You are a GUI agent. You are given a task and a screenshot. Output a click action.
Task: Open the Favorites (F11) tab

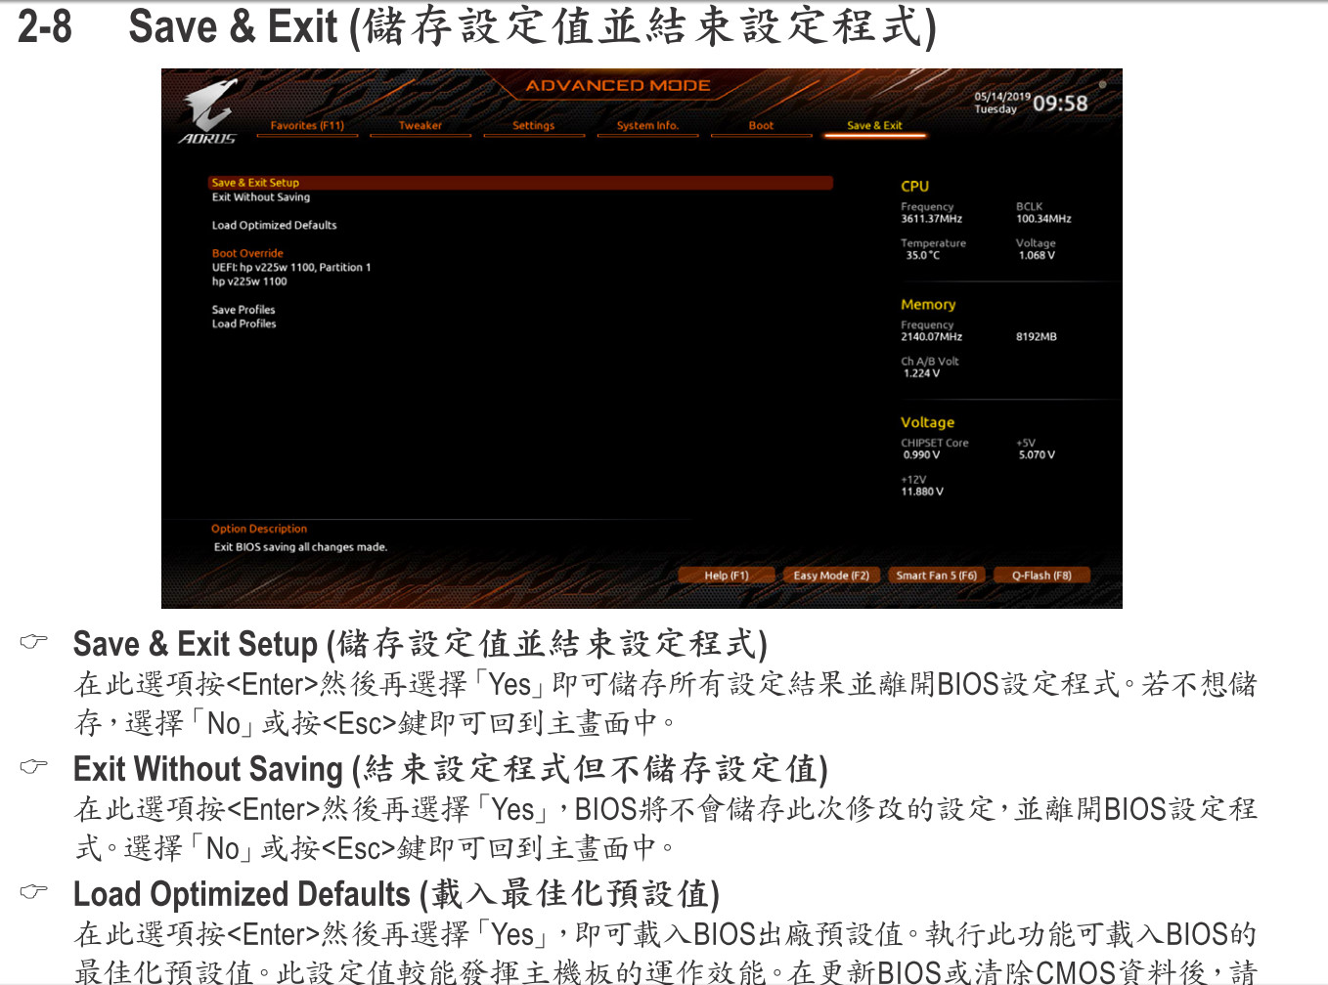point(307,126)
